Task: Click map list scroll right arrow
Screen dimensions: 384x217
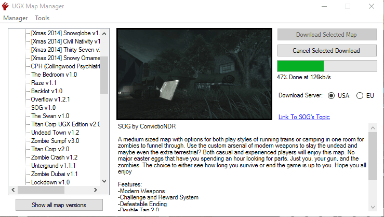Action: [96, 190]
